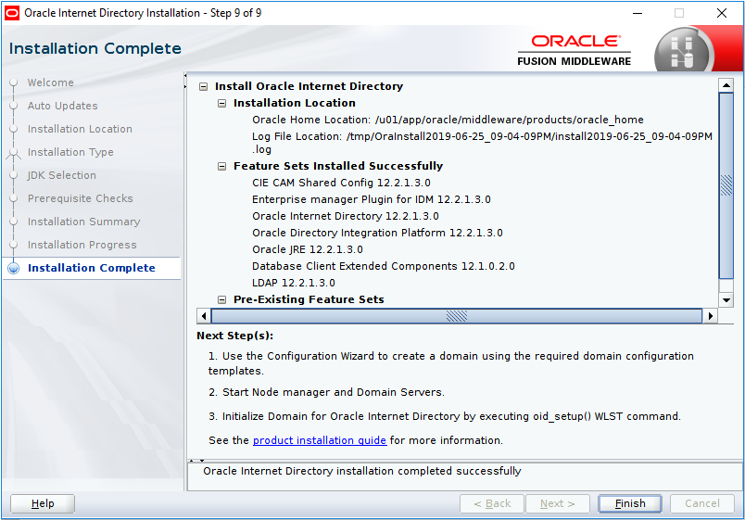The height and width of the screenshot is (520, 745).
Task: Click the Oracle icon in the title bar
Action: 12,13
